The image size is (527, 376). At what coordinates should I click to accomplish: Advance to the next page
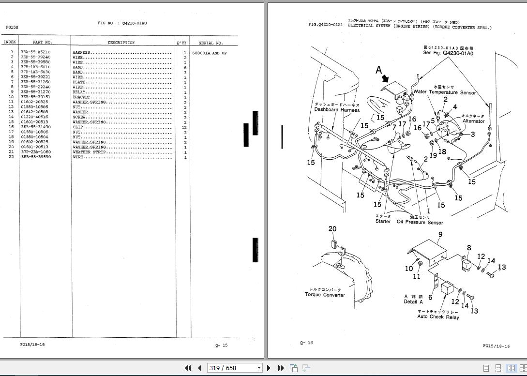(269, 368)
